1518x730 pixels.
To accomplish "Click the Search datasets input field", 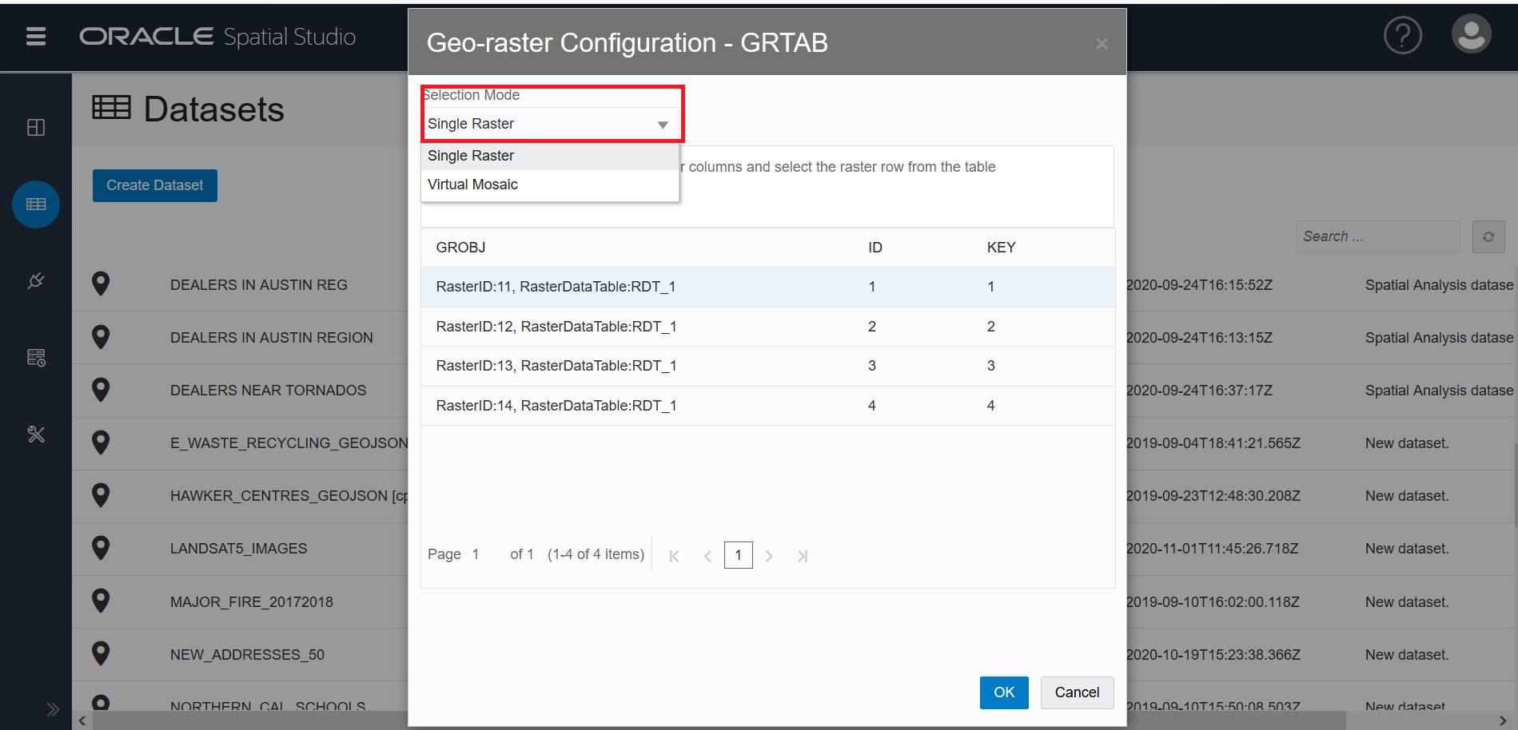I will coord(1377,236).
